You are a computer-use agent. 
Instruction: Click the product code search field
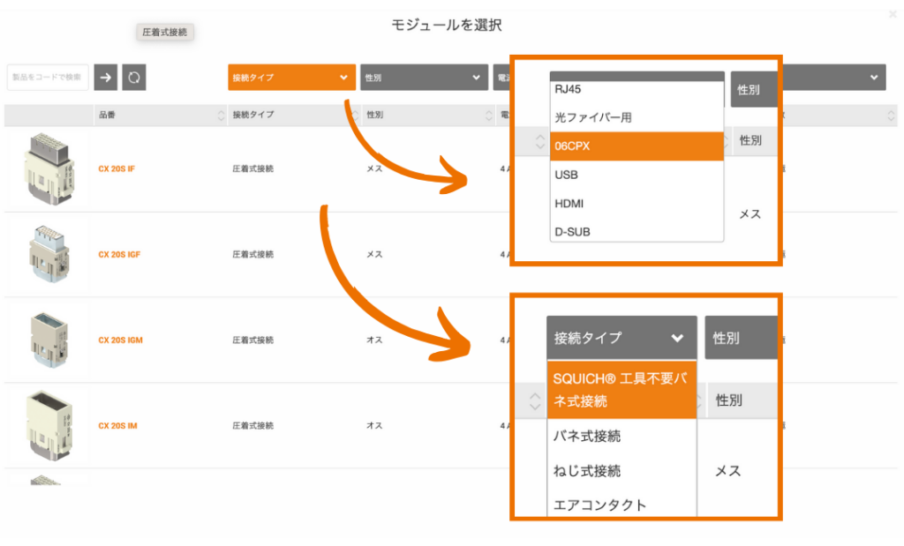pos(48,78)
